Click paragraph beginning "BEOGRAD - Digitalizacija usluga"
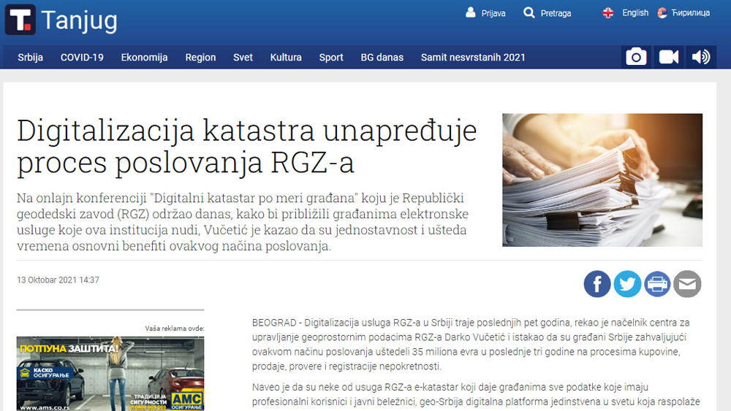This screenshot has height=411, width=731. [x=471, y=345]
